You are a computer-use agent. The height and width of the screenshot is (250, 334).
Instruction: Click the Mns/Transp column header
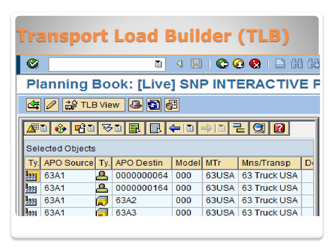(270, 163)
